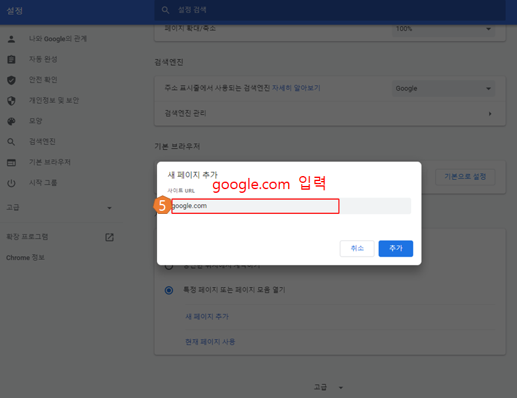Click the power icon for 시작 그룹
This screenshot has height=398, width=517.
coord(11,183)
